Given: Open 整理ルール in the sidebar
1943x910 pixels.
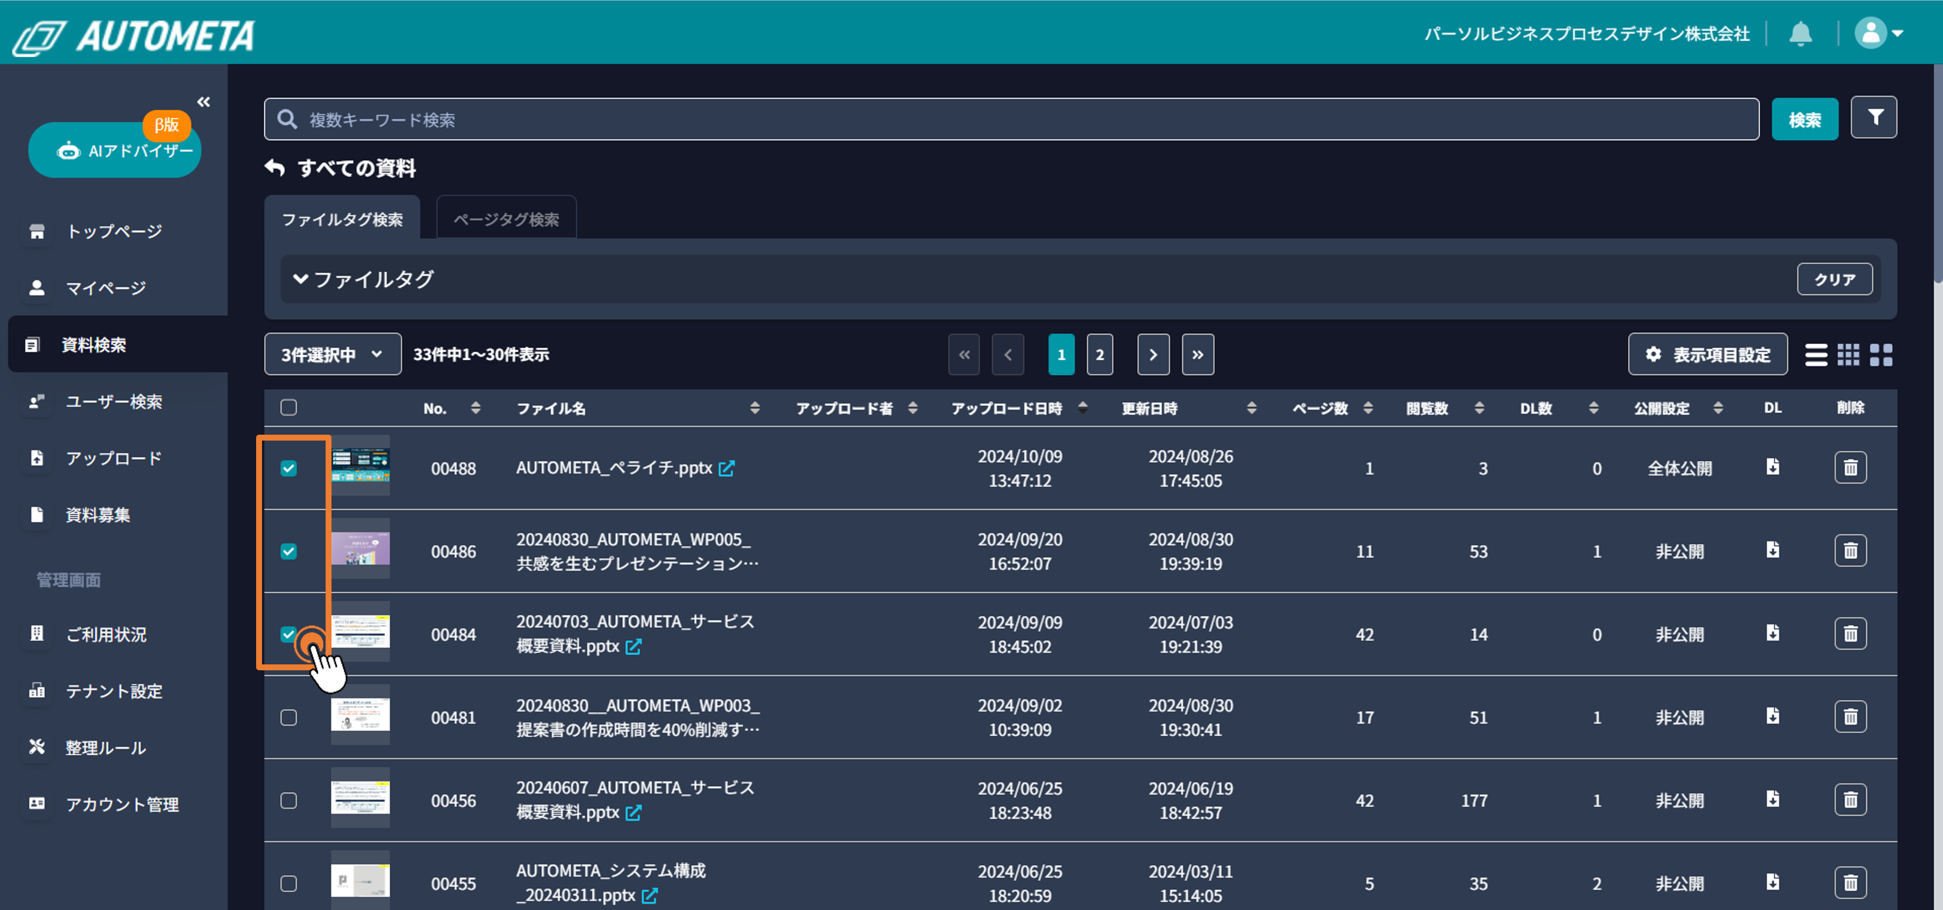Looking at the screenshot, I should (105, 747).
